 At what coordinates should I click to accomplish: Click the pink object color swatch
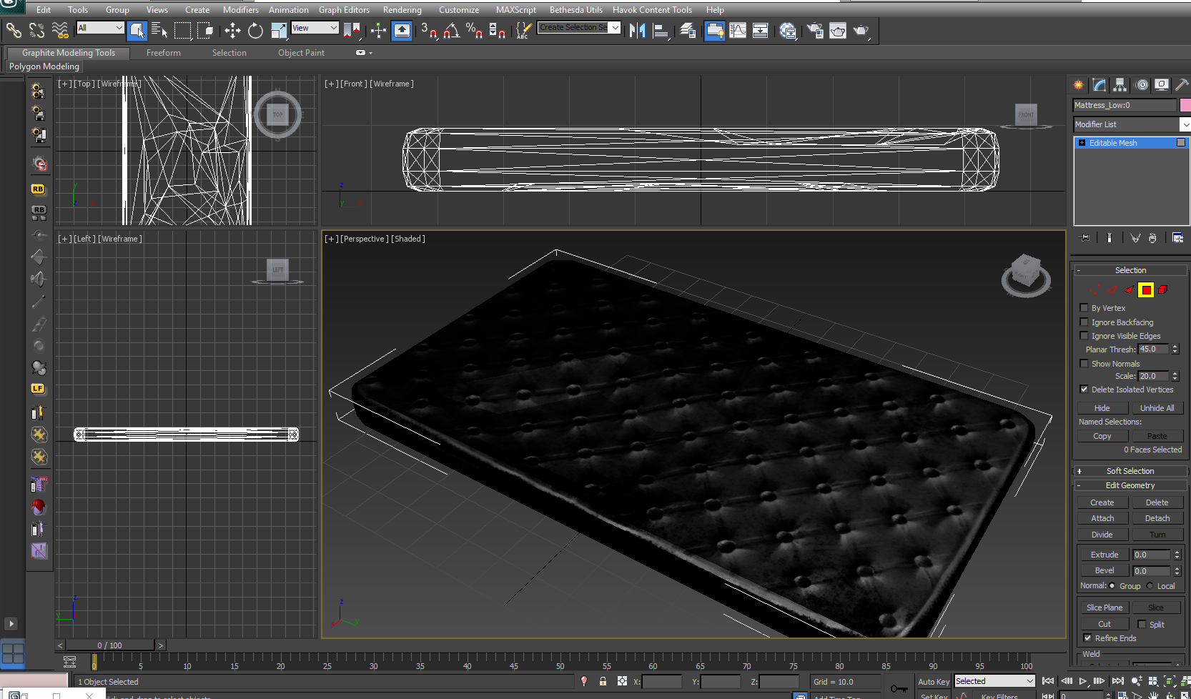pos(1185,105)
